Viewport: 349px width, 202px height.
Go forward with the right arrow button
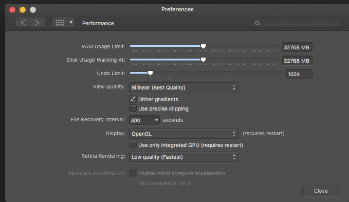tap(38, 23)
